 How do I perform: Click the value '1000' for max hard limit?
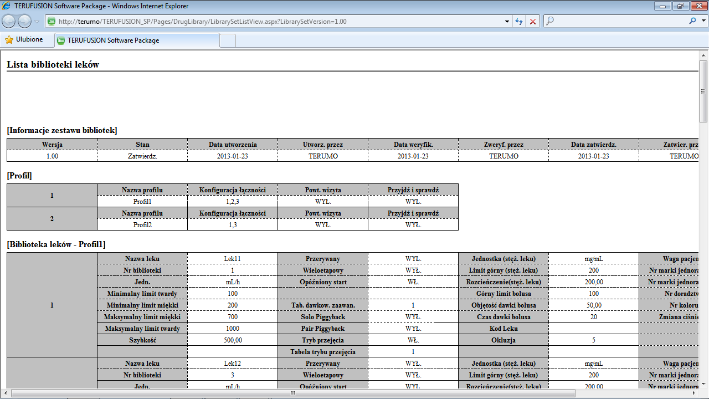pos(233,329)
